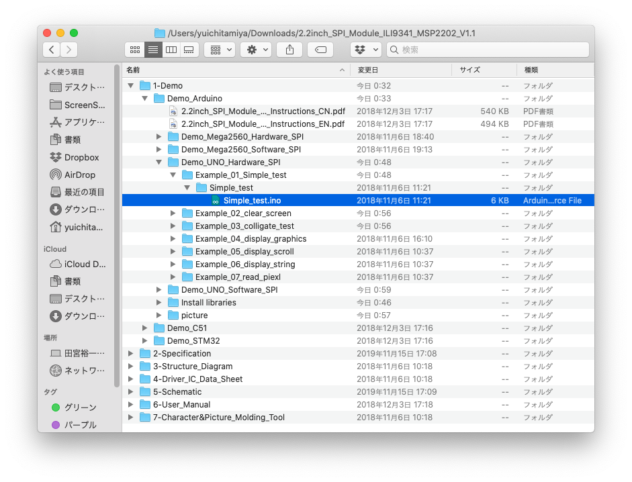Select the yuichita... home icon

[x=56, y=227]
